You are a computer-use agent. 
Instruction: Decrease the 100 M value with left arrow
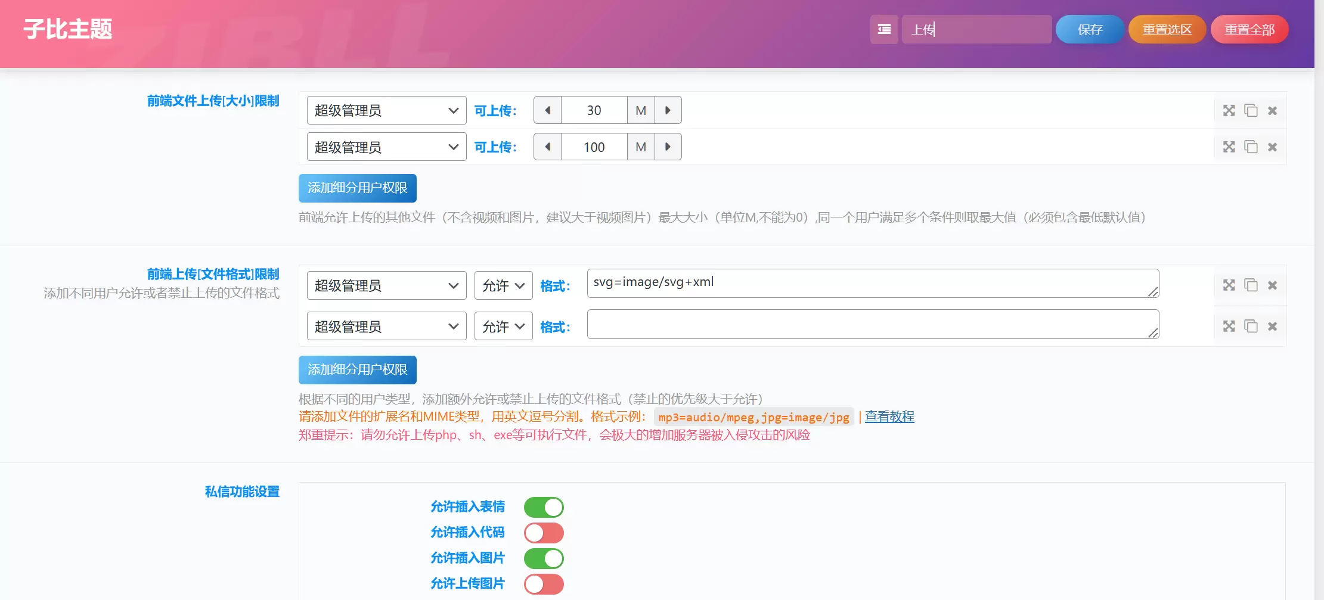547,147
